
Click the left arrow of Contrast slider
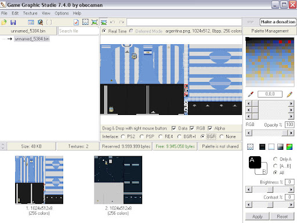click(249, 204)
